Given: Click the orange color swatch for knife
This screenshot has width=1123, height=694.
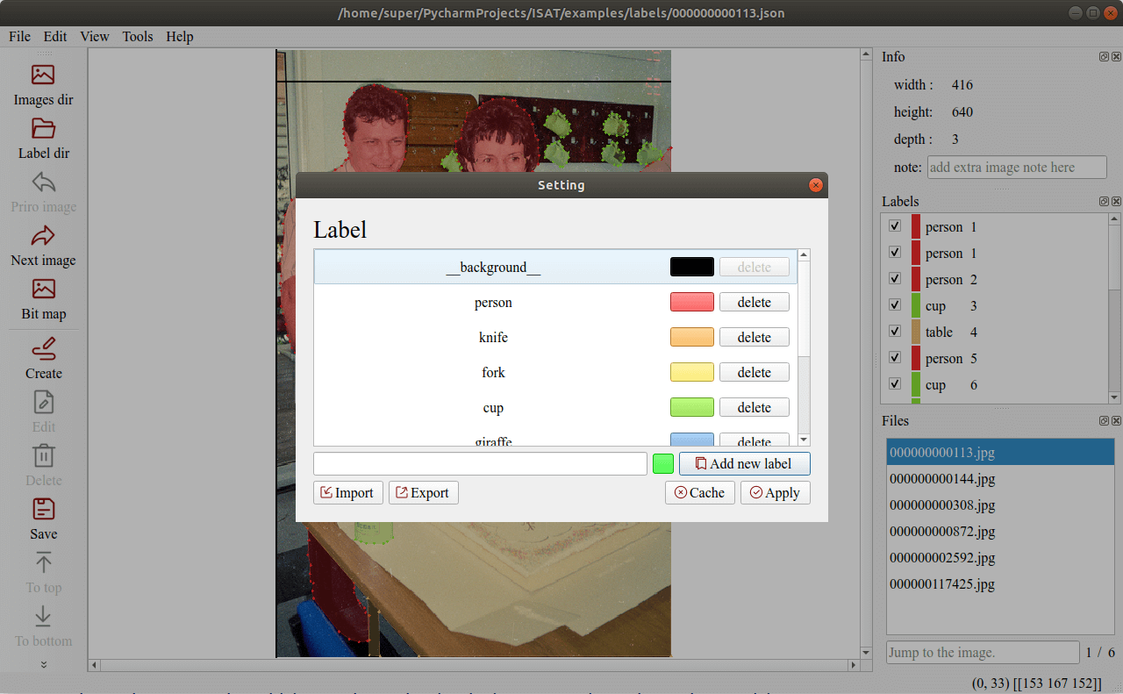Looking at the screenshot, I should tap(691, 337).
